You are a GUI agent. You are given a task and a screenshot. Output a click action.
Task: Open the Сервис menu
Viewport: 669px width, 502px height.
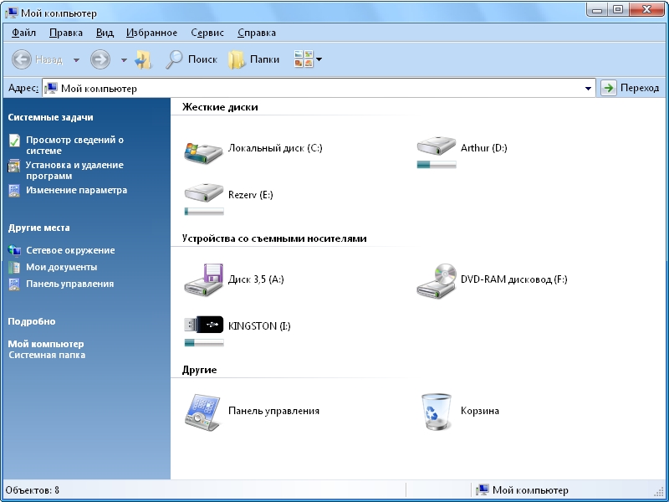pyautogui.click(x=207, y=33)
